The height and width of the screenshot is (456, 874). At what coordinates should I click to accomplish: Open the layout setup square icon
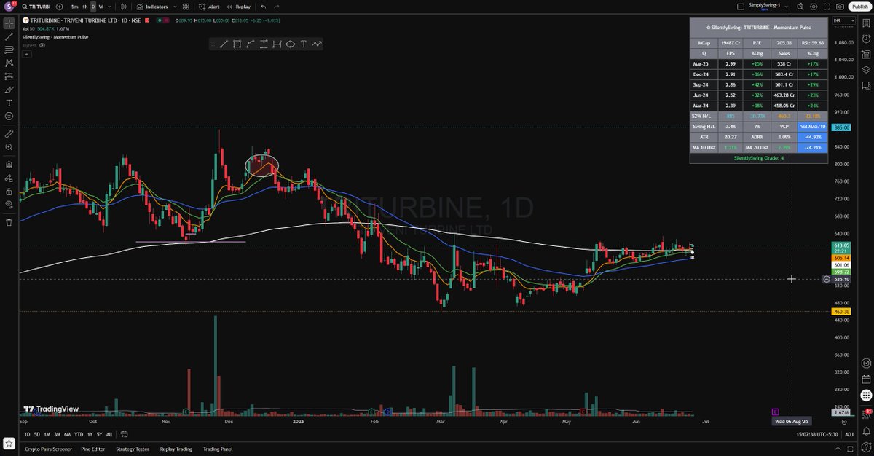(x=741, y=6)
